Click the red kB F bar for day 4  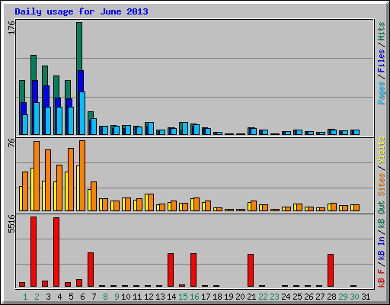coord(56,252)
